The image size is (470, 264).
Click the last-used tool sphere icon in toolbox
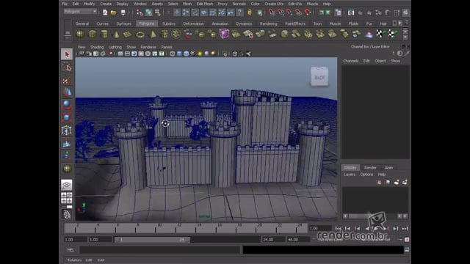click(67, 169)
